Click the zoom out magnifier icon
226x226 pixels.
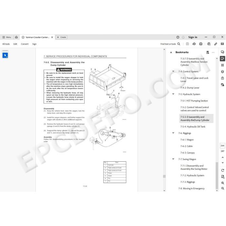click(x=222, y=188)
